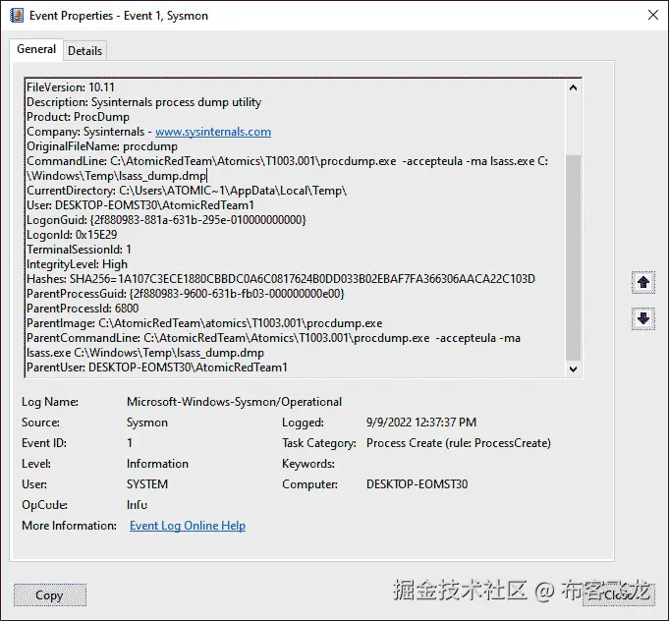This screenshot has width=669, height=621.
Task: Click Log Name value Microsoft-Windows-Sysmon/Operational
Action: coord(234,402)
